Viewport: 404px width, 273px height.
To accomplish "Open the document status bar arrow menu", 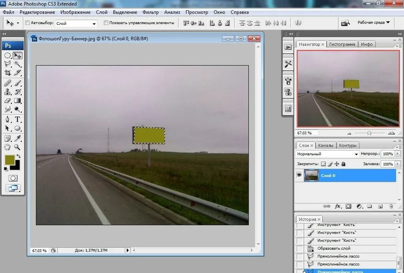I will 128,250.
